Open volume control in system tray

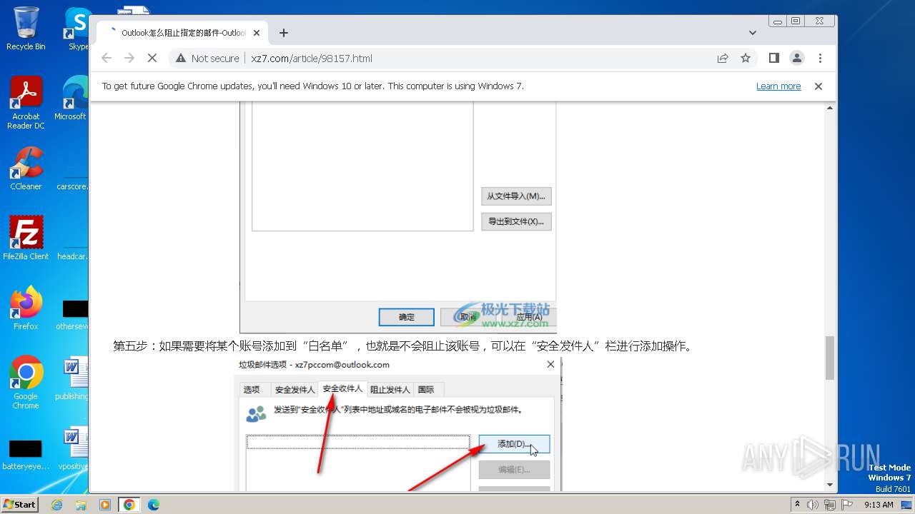[813, 505]
